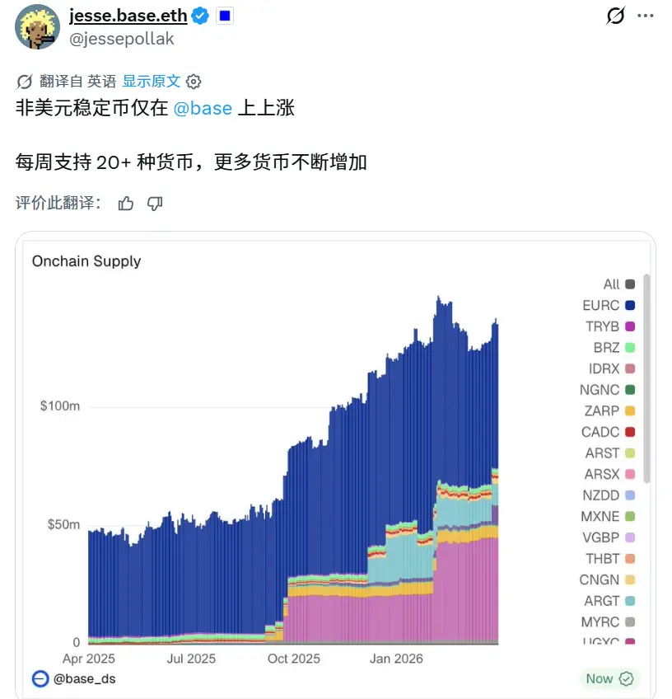Click the Base logo circle icon
This screenshot has height=699, width=672.
tap(40, 678)
